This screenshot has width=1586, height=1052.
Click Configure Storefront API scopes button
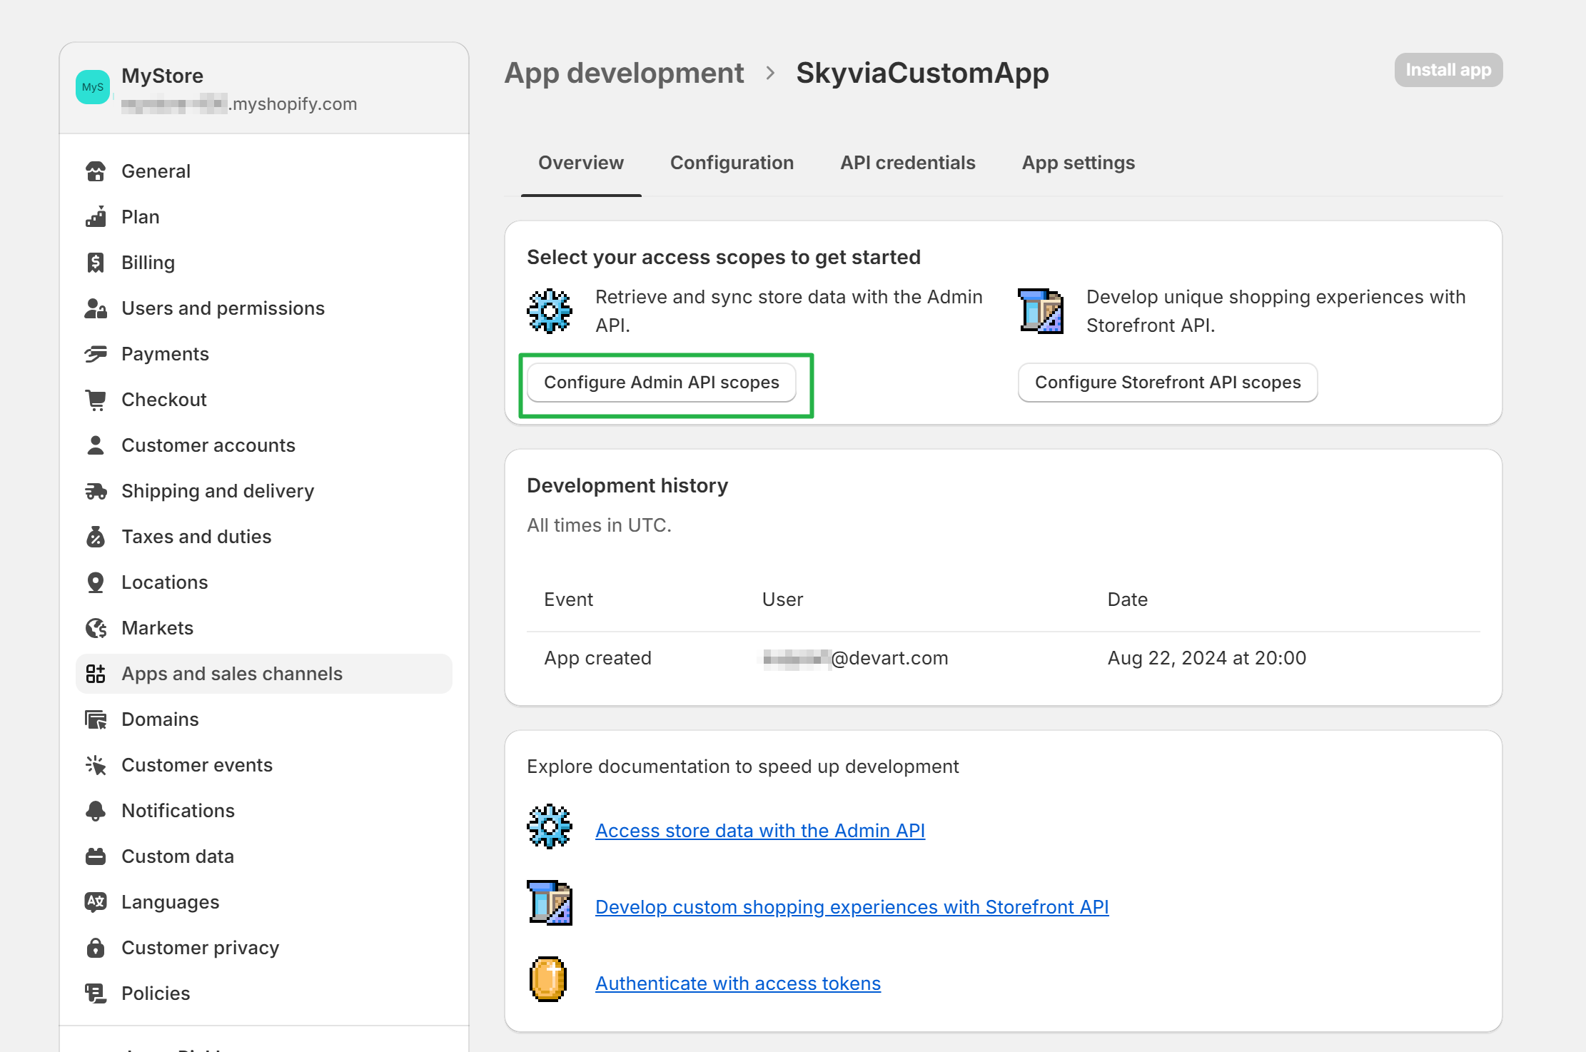[x=1168, y=383]
